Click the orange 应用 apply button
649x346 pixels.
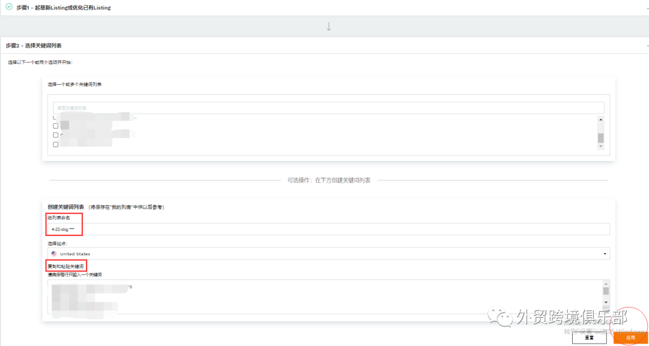point(630,338)
